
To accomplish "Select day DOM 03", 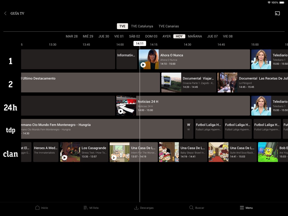I will coord(151,36).
